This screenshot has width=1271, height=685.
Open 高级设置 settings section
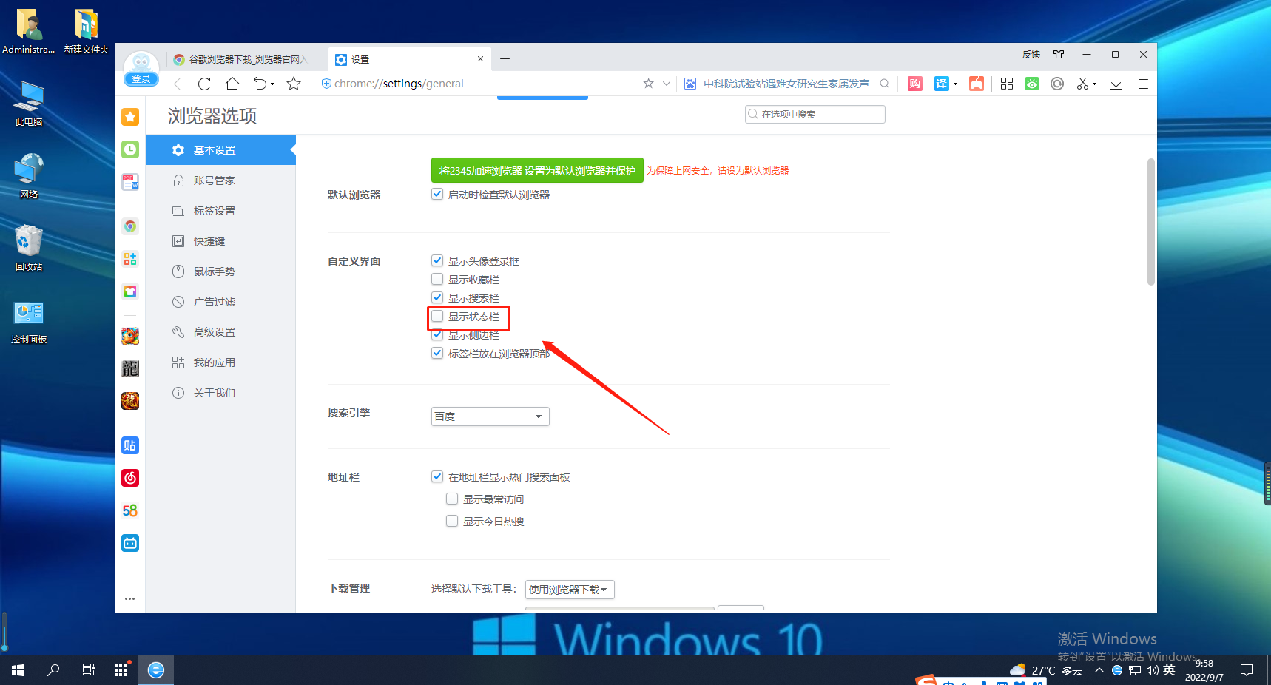(220, 332)
